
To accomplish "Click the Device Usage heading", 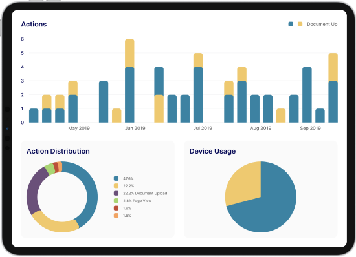I will [x=212, y=151].
